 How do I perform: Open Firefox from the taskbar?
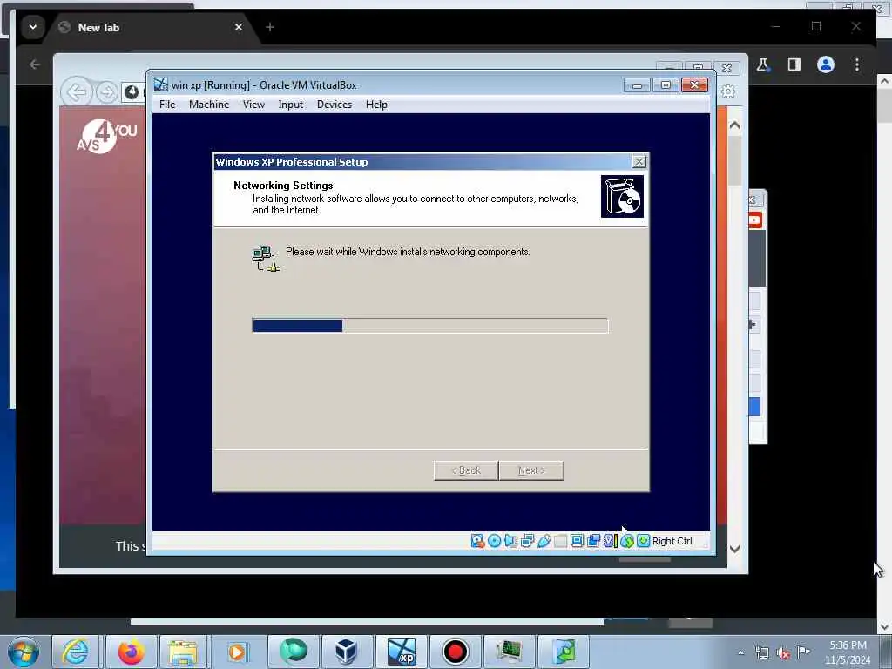[x=131, y=652]
